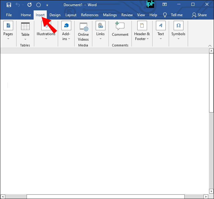Image resolution: width=214 pixels, height=199 pixels.
Task: Click inside the blank document page
Action: (105, 123)
